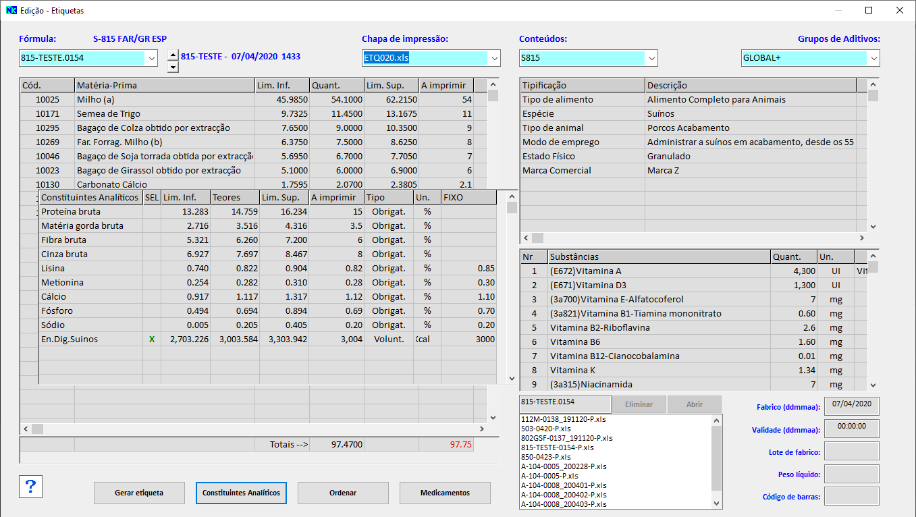
Task: Click the Gerar etiqueta button
Action: [x=139, y=493]
